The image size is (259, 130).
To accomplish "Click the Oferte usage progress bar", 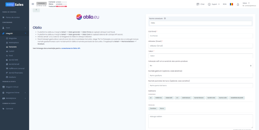I will 62,4.
